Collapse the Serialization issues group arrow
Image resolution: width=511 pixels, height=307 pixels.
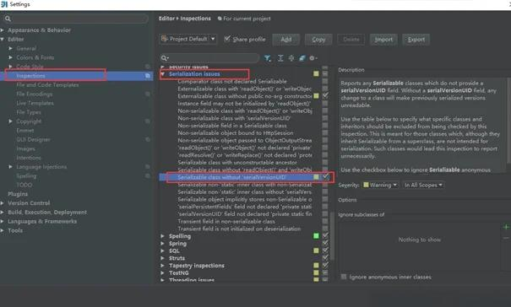pos(163,74)
